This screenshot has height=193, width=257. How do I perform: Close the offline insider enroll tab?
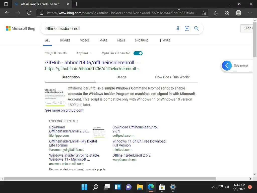(68, 4)
